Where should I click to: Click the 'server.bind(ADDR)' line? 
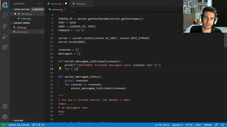[x=72, y=42]
